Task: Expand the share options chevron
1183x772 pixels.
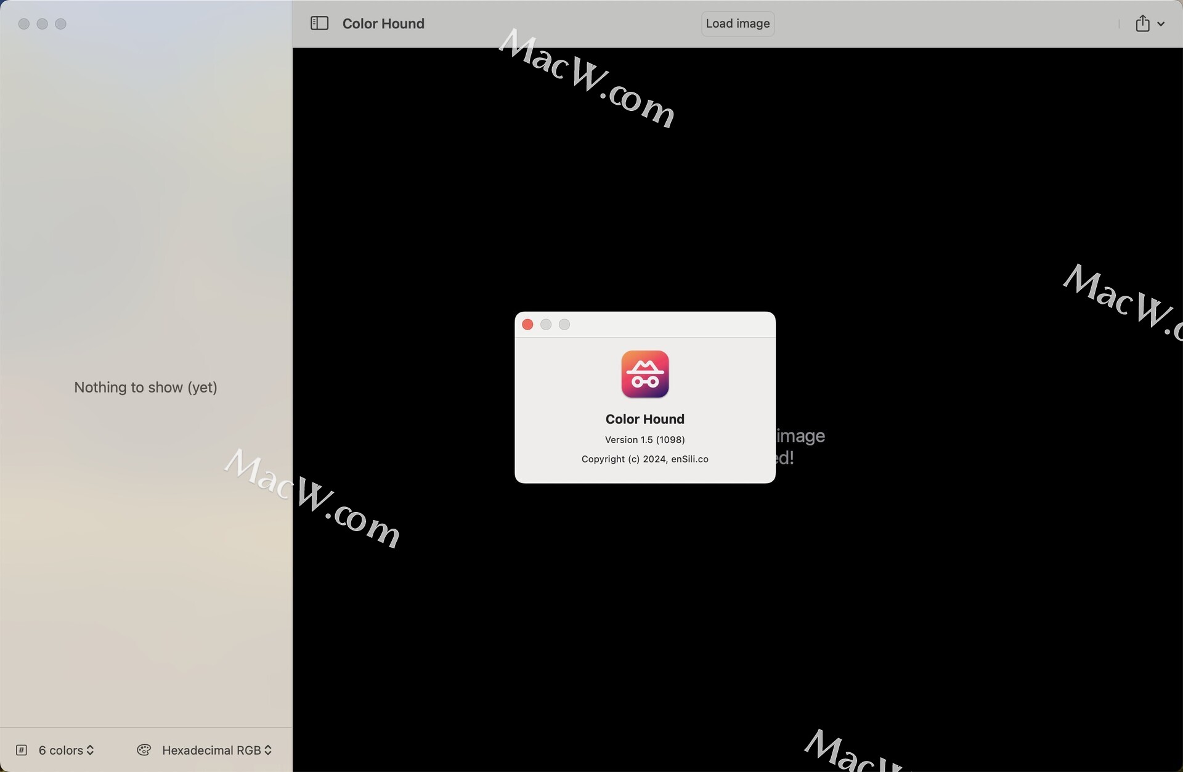Action: [x=1161, y=24]
